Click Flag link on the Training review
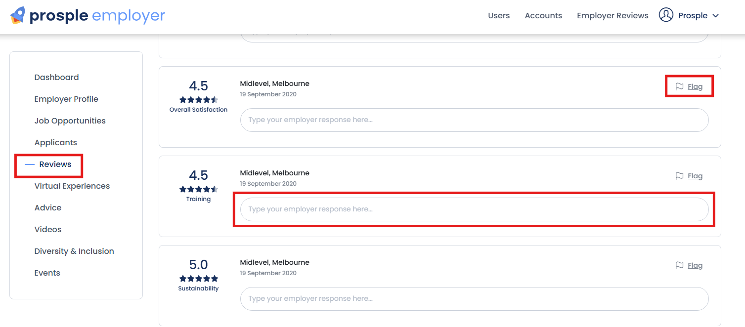This screenshot has width=745, height=327. pyautogui.click(x=695, y=176)
